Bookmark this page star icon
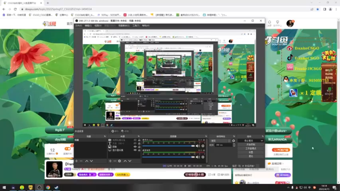340x191 pixels. click(317, 9)
